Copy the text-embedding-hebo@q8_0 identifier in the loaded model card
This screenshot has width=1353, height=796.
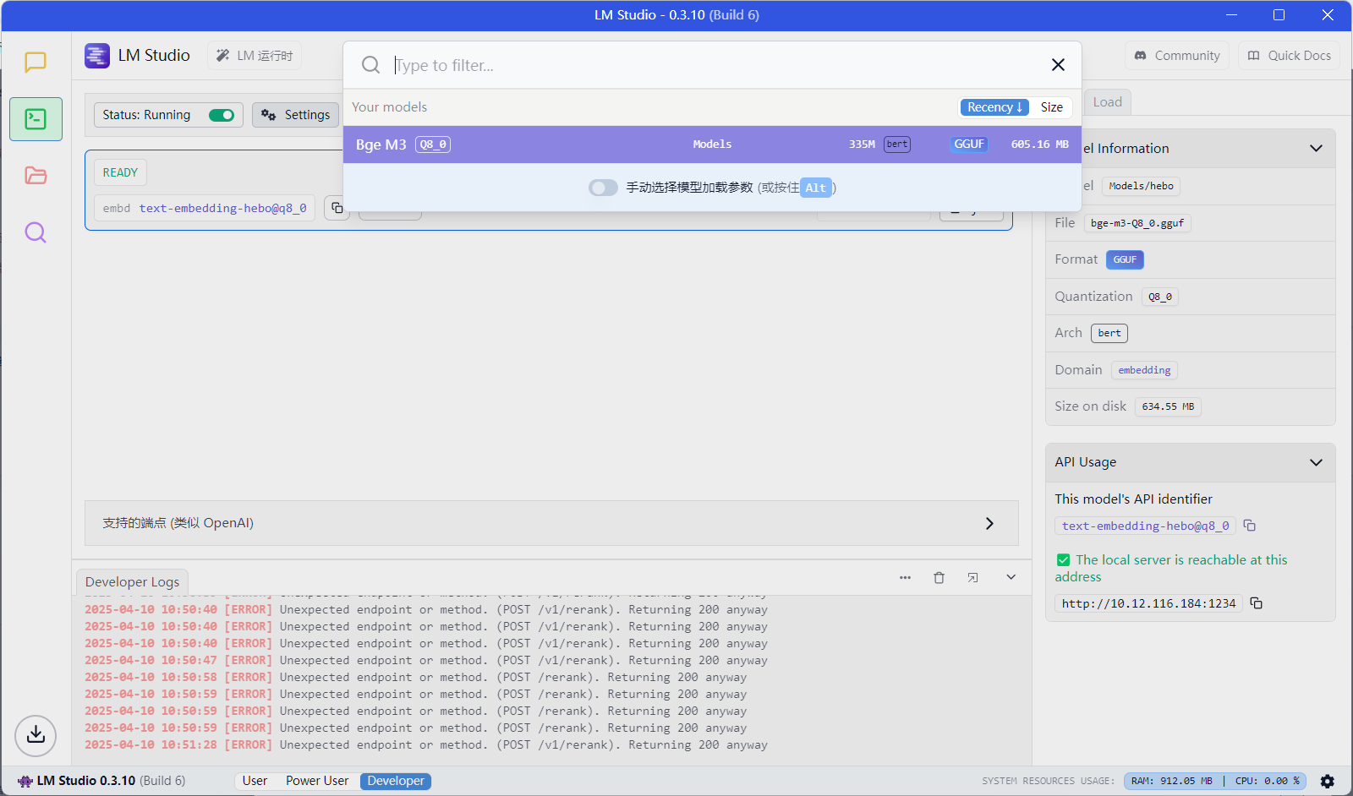[x=337, y=208]
